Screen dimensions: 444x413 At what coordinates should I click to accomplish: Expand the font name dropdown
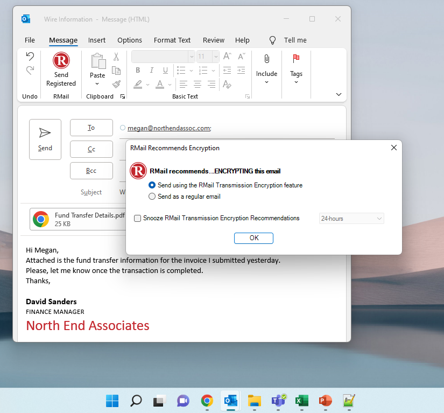(192, 57)
